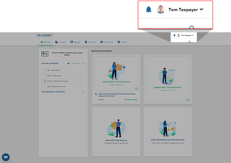Open history icon on Upload 2022 Tax Documents card
The height and width of the screenshot is (163, 231).
click(188, 100)
